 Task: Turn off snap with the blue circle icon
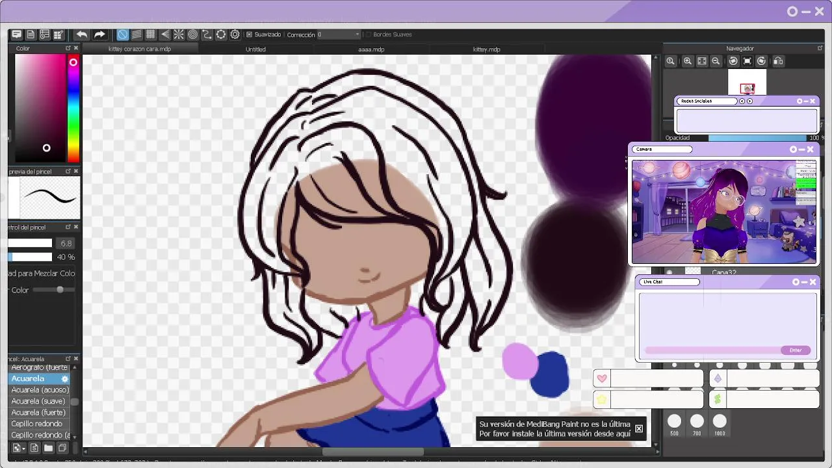click(123, 34)
